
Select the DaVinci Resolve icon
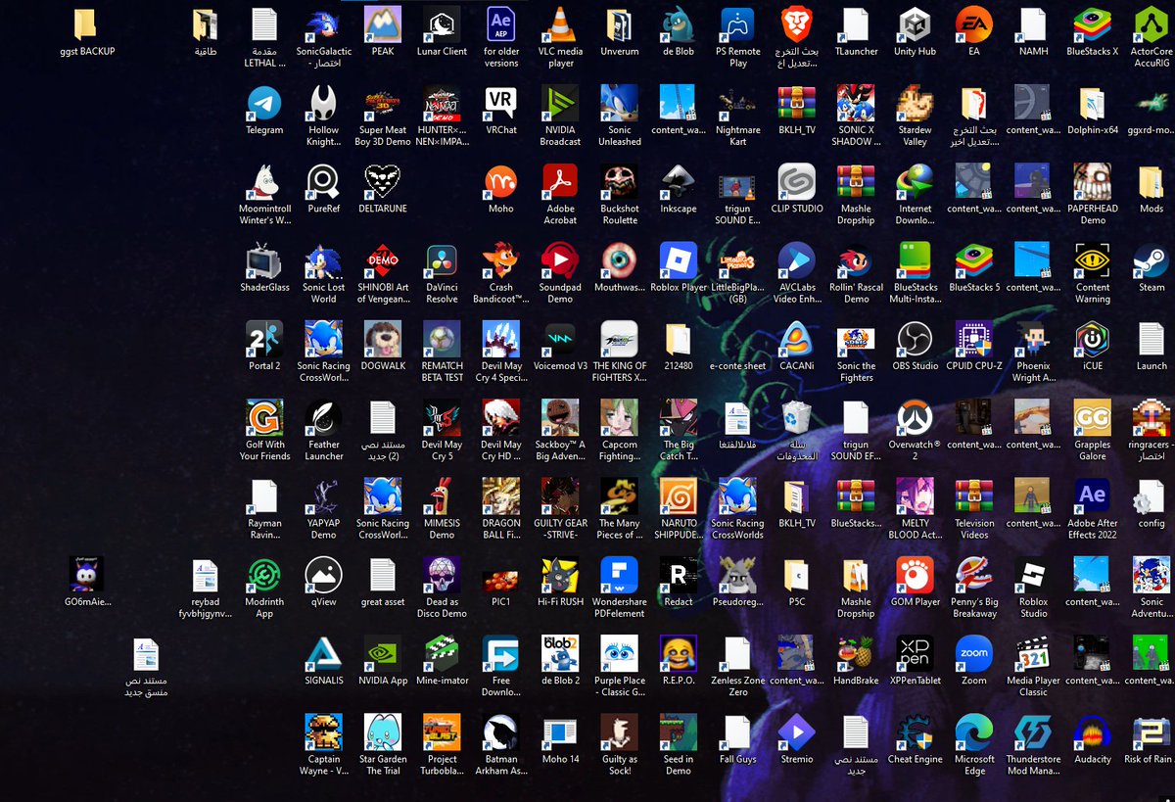point(442,260)
